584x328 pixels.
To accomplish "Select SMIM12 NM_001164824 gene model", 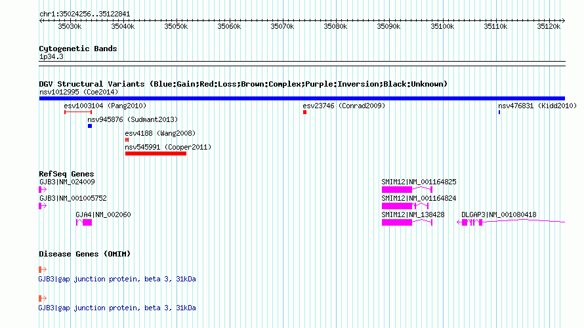I will tap(406, 206).
